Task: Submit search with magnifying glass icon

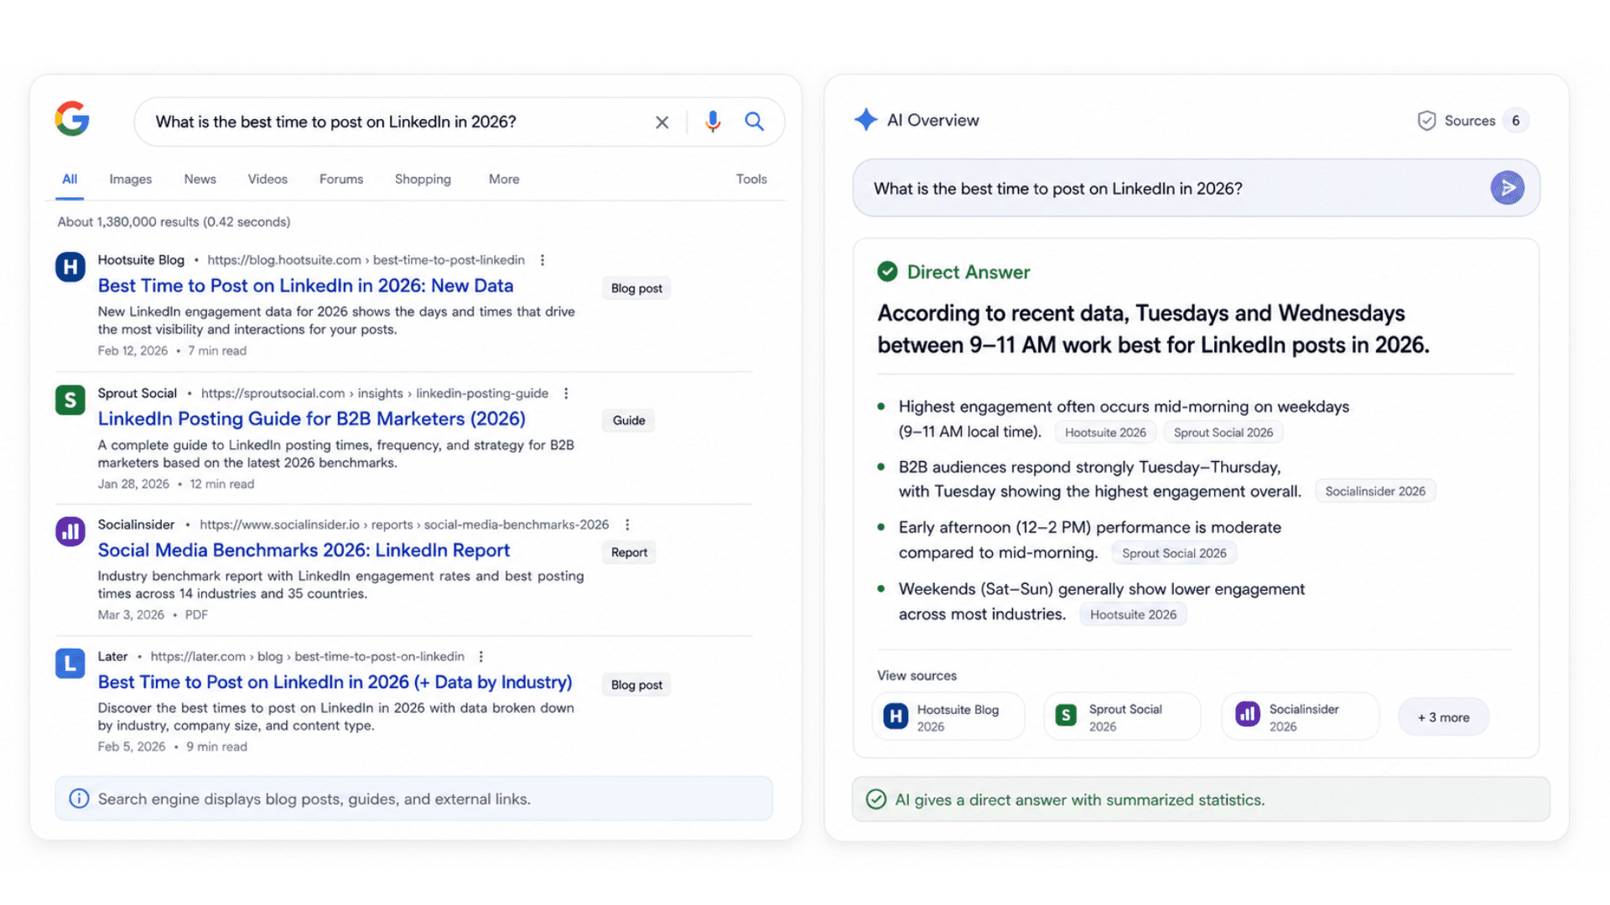Action: (755, 122)
